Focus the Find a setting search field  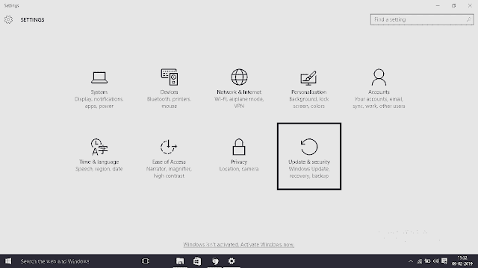click(422, 19)
